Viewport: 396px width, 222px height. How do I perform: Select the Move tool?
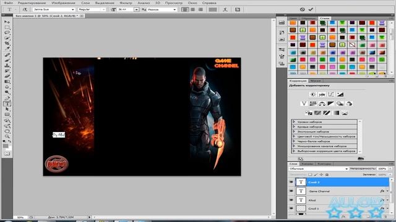pyautogui.click(x=7, y=22)
